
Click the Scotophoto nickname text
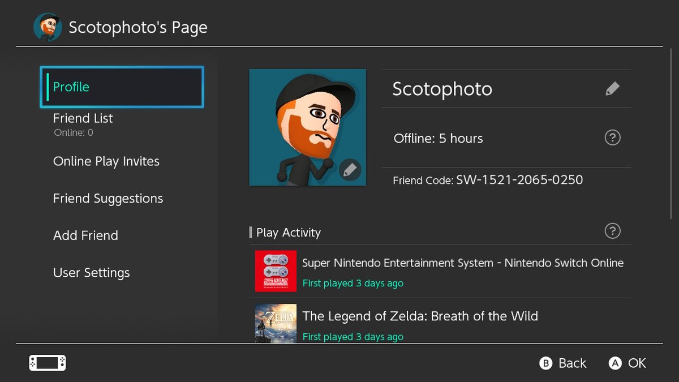tap(442, 89)
